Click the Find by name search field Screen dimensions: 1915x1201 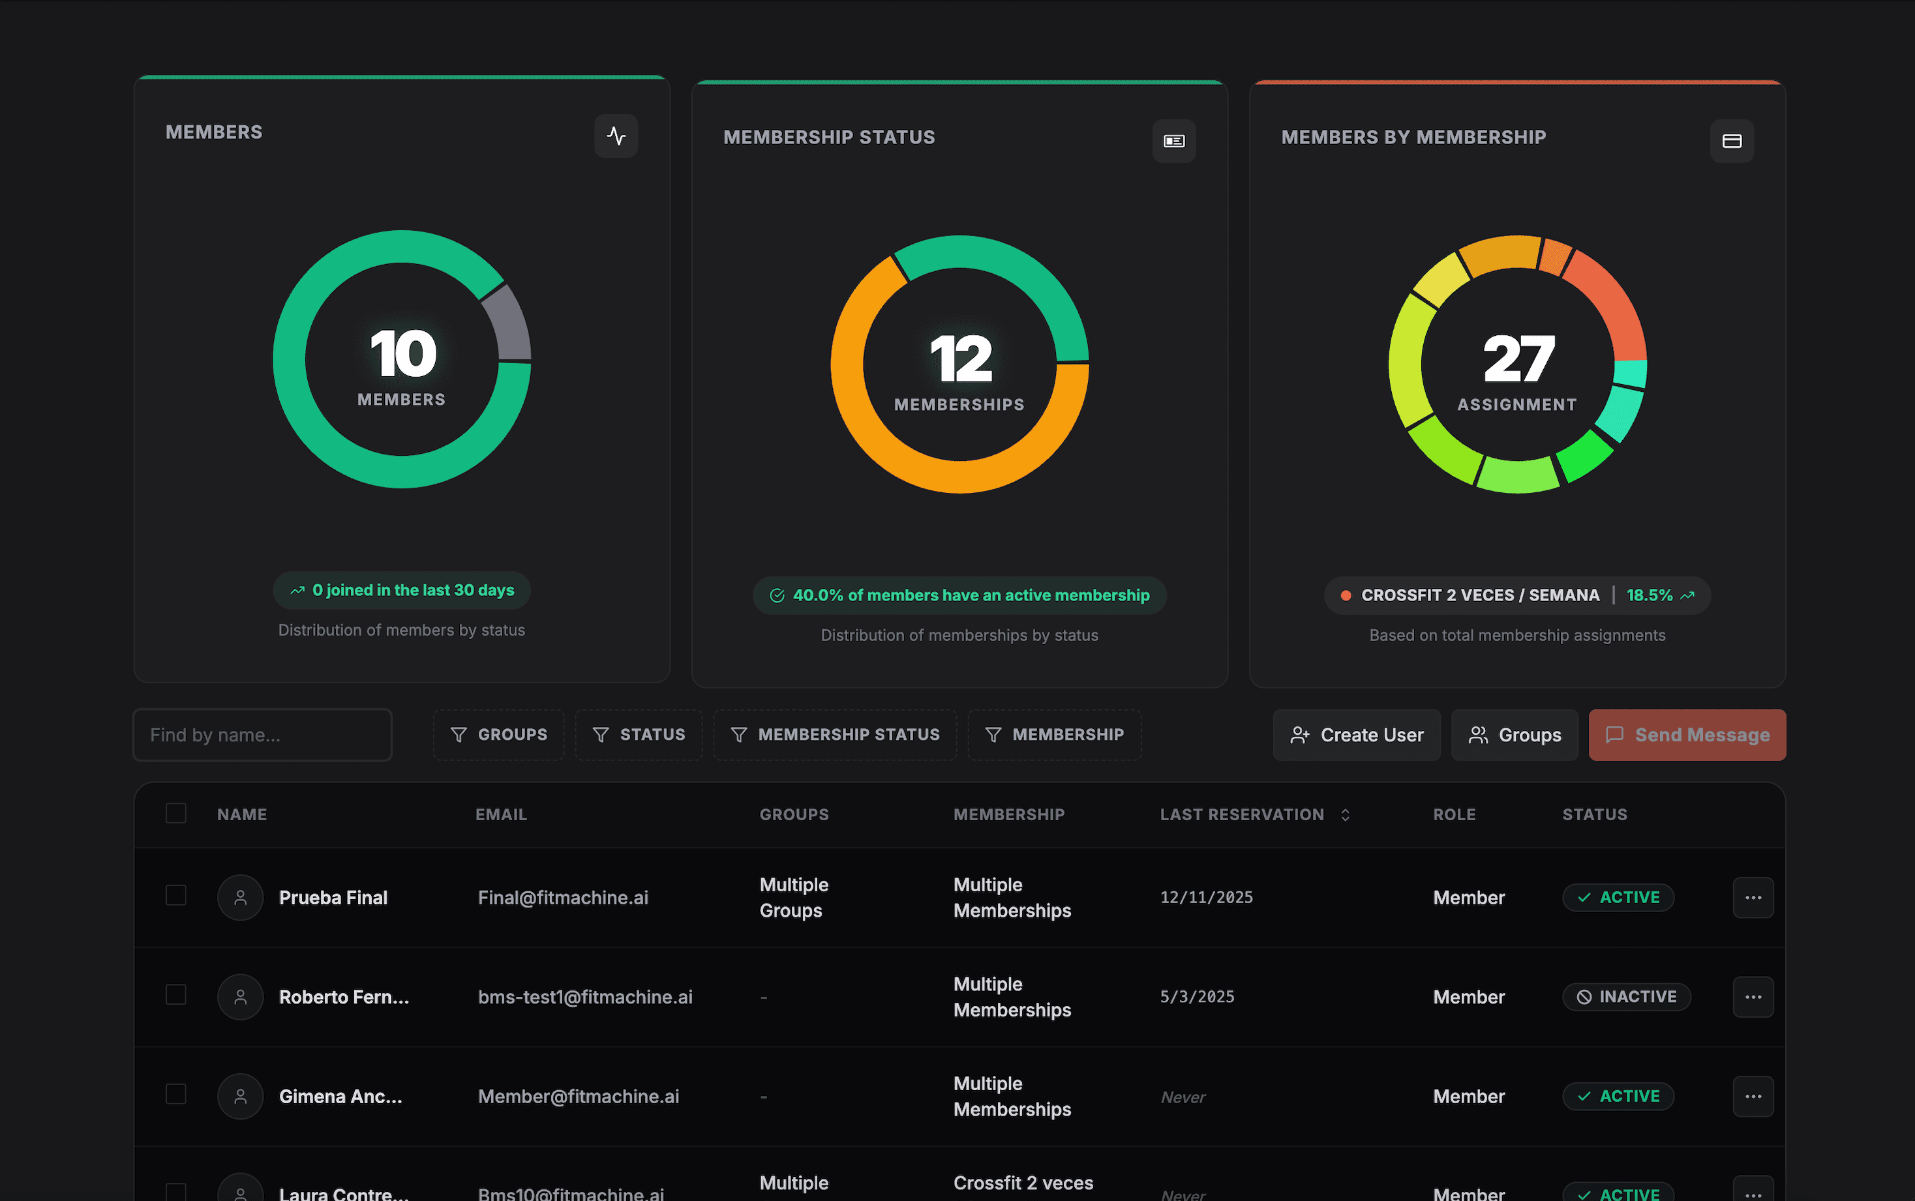tap(262, 735)
